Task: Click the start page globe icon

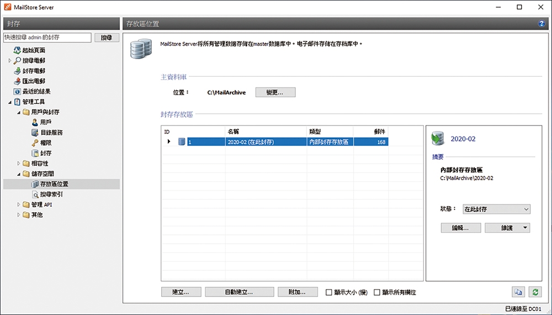Action: click(x=17, y=50)
